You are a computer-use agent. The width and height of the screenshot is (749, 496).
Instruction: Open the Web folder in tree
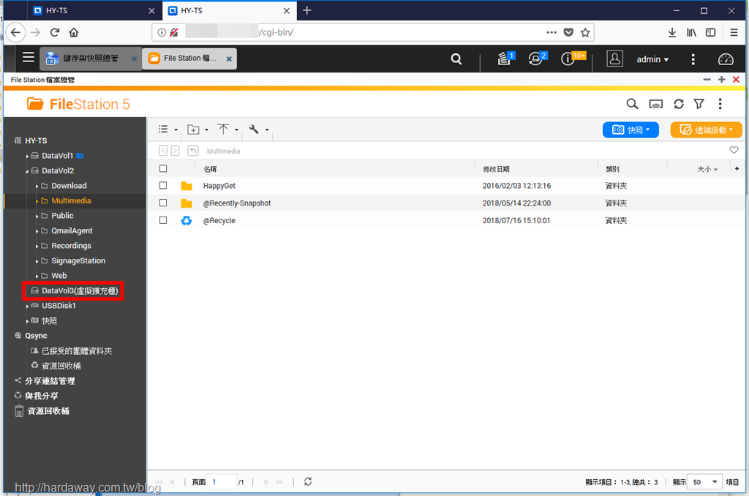(59, 275)
